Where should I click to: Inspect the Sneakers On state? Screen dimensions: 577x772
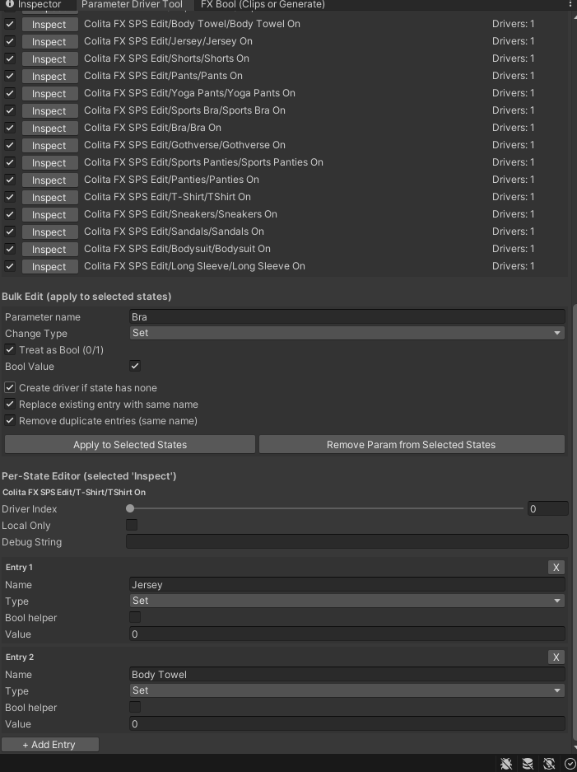[49, 215]
